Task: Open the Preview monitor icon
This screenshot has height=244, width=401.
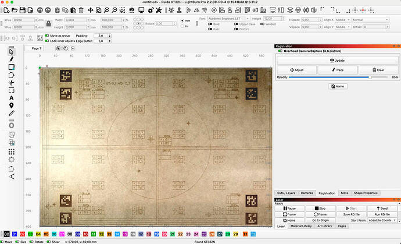Action: pyautogui.click(x=141, y=10)
